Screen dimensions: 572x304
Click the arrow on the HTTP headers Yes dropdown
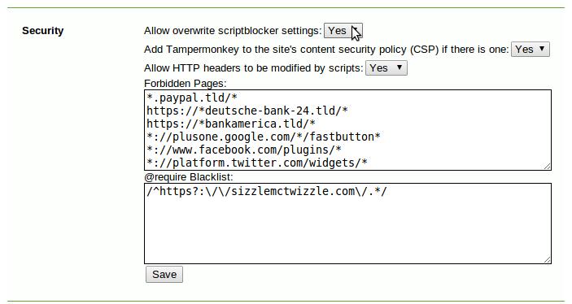(400, 67)
